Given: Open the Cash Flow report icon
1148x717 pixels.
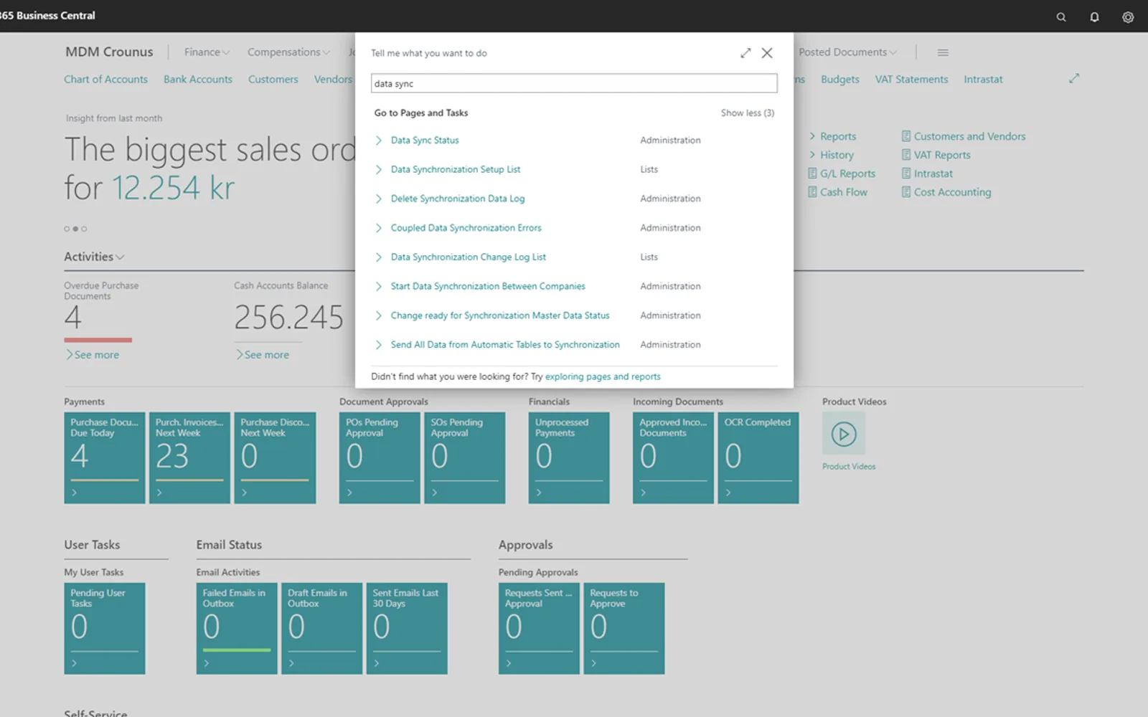Looking at the screenshot, I should pos(812,192).
